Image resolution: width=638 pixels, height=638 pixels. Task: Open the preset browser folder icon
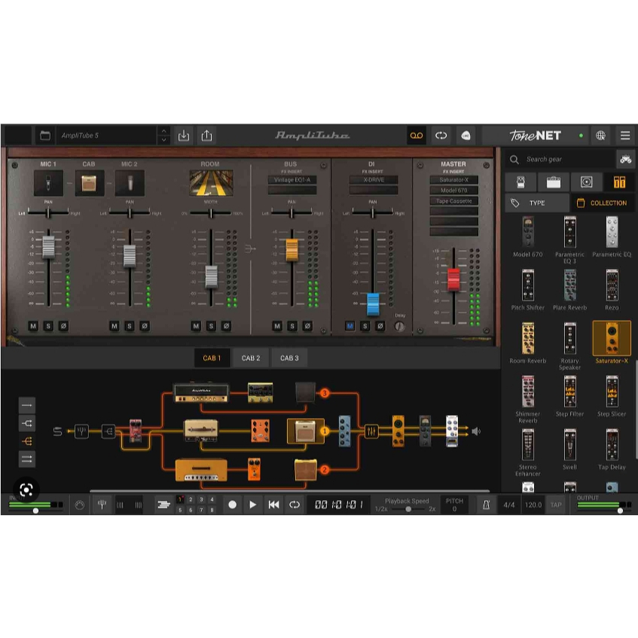click(x=45, y=136)
